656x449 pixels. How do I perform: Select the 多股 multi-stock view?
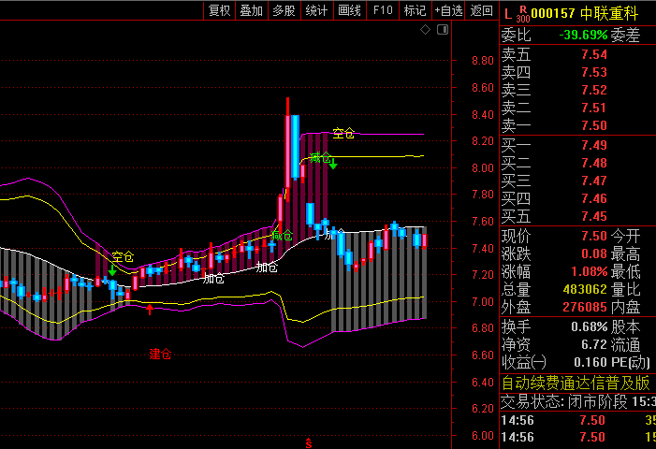(284, 10)
